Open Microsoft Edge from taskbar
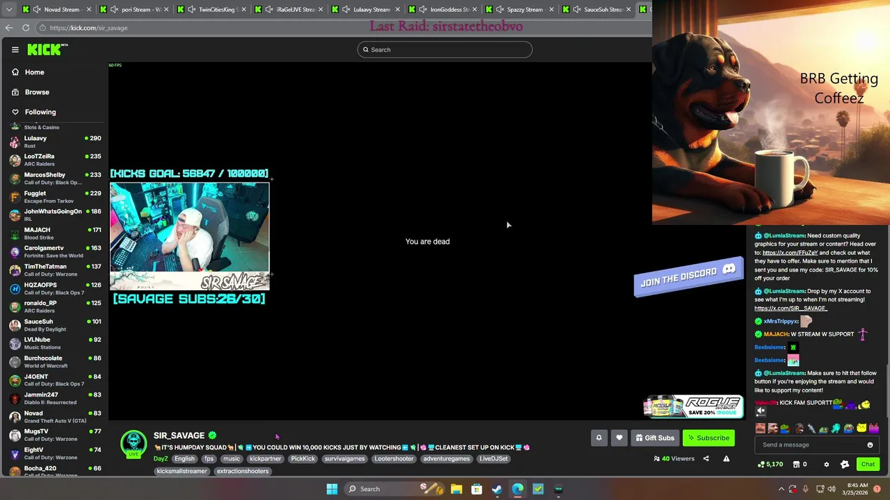890x500 pixels. coord(518,489)
